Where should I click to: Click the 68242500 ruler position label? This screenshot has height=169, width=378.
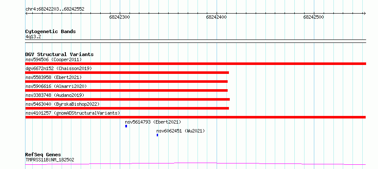coord(313,17)
